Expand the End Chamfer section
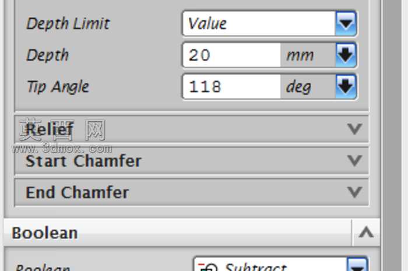 click(x=354, y=192)
